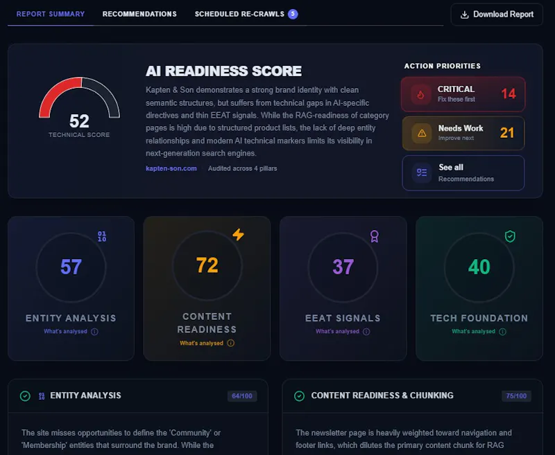
Task: Click the info icon under Content Readiness
Action: [231, 343]
